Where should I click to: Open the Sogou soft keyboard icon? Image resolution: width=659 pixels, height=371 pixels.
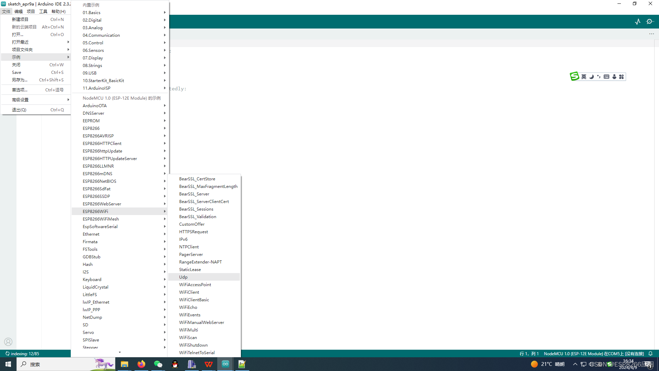[x=606, y=77]
